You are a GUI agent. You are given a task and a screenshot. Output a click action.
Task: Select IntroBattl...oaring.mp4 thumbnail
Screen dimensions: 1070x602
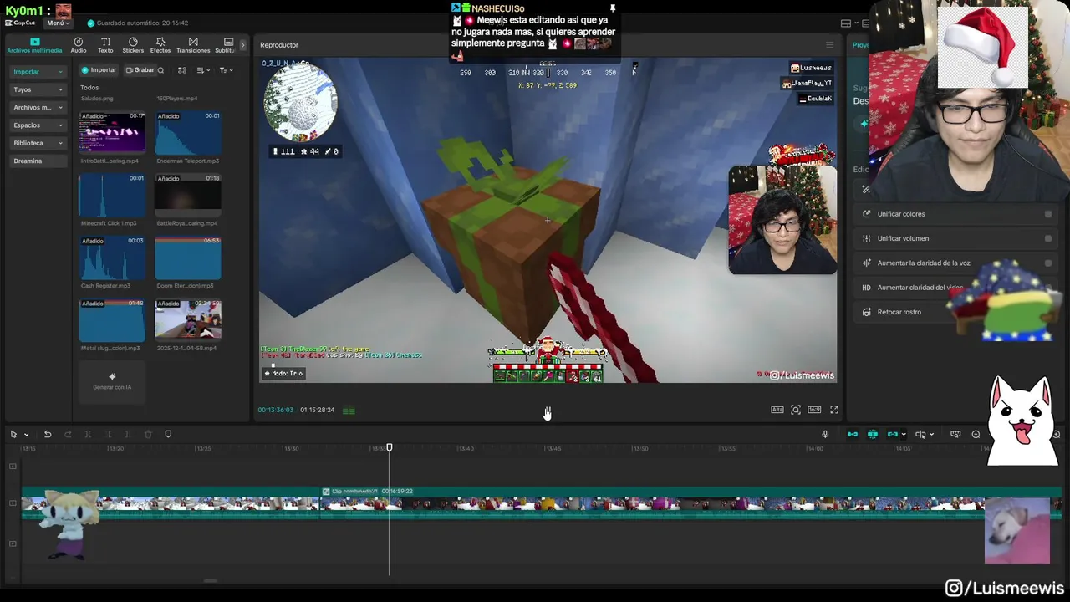point(112,133)
